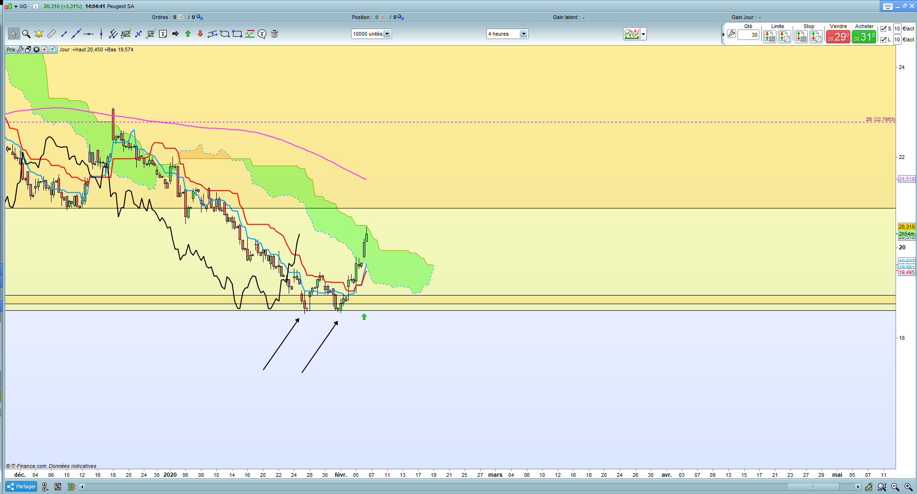Click the Vendre 20,29 sell button

point(838,37)
